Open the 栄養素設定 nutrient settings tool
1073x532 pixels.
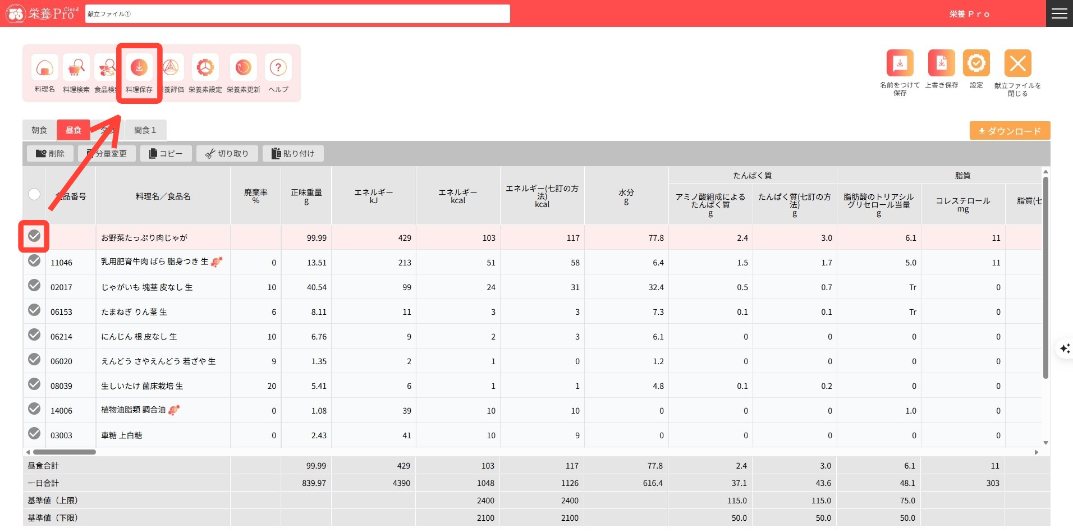pyautogui.click(x=205, y=68)
